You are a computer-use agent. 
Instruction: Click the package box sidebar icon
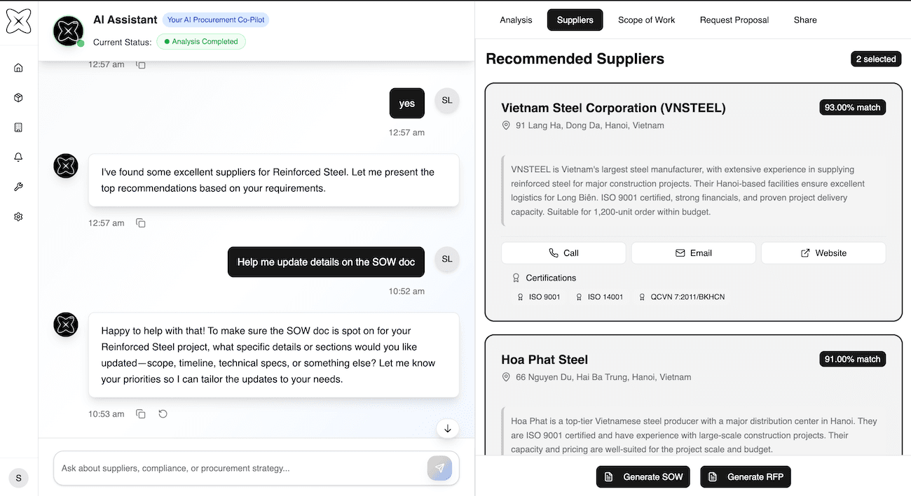[x=18, y=98]
